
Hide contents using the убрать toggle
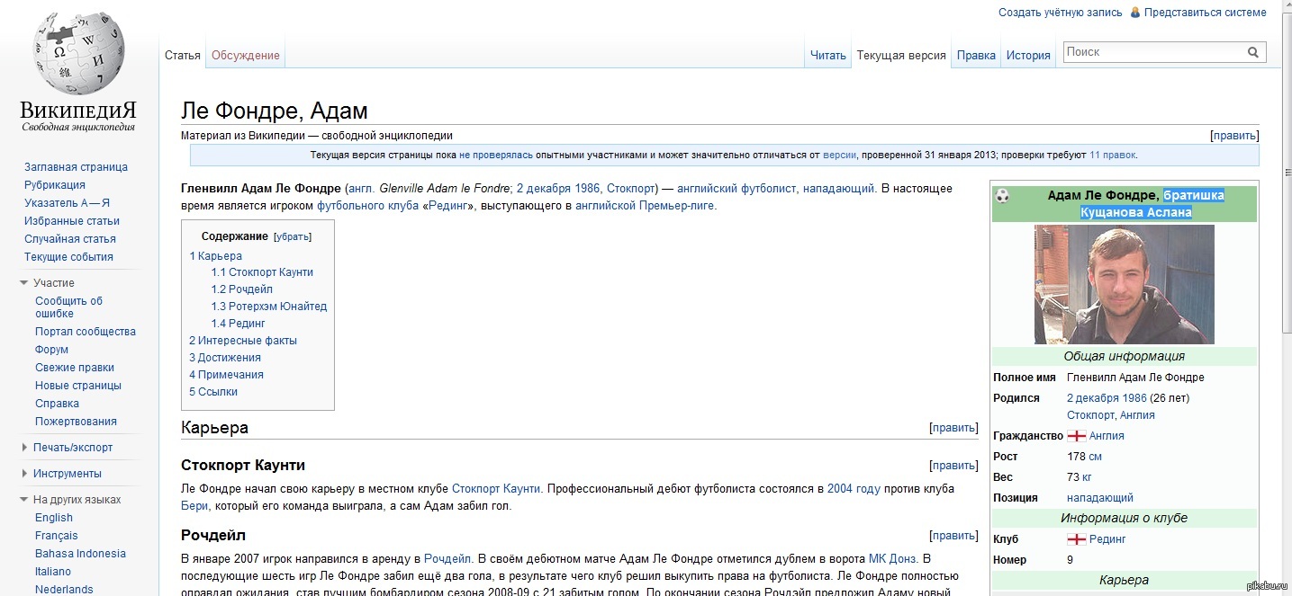point(293,237)
